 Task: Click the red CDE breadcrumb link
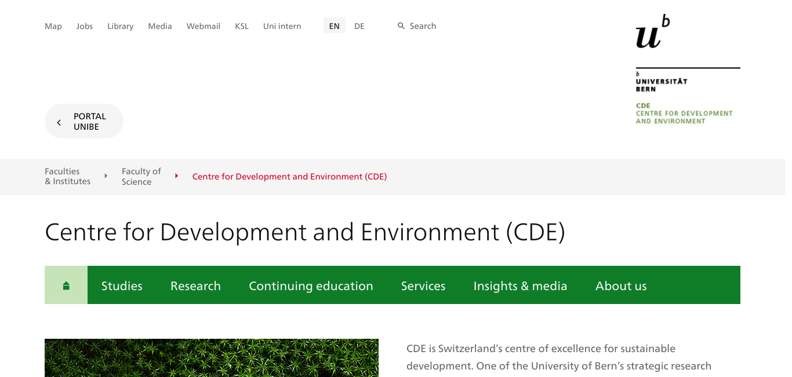(289, 177)
